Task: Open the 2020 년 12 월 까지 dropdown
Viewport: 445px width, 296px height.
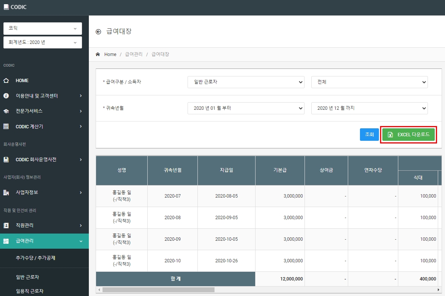Action: [x=369, y=108]
